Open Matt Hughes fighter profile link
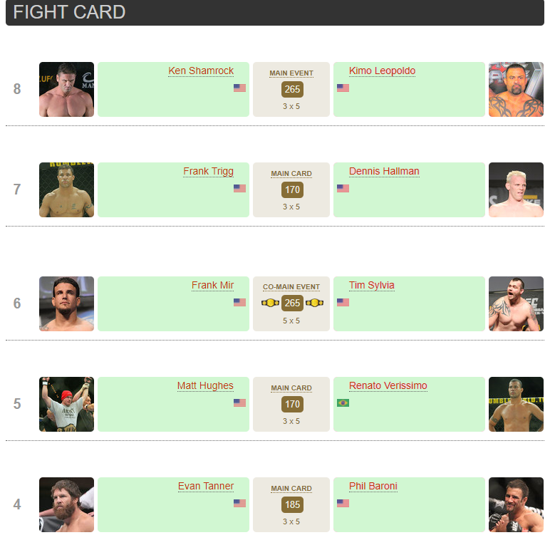555x540 pixels. [205, 386]
